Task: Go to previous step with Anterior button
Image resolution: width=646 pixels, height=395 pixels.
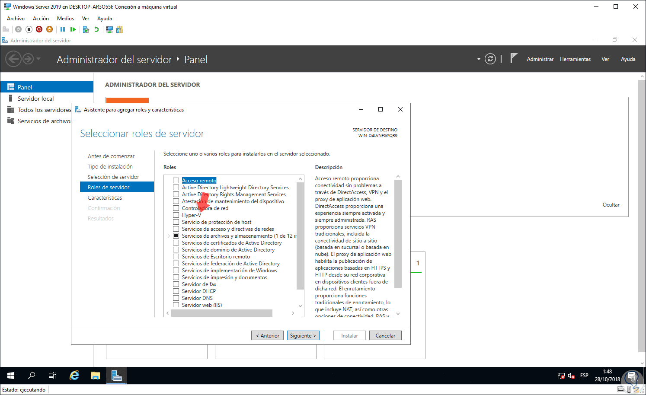Action: (x=268, y=336)
